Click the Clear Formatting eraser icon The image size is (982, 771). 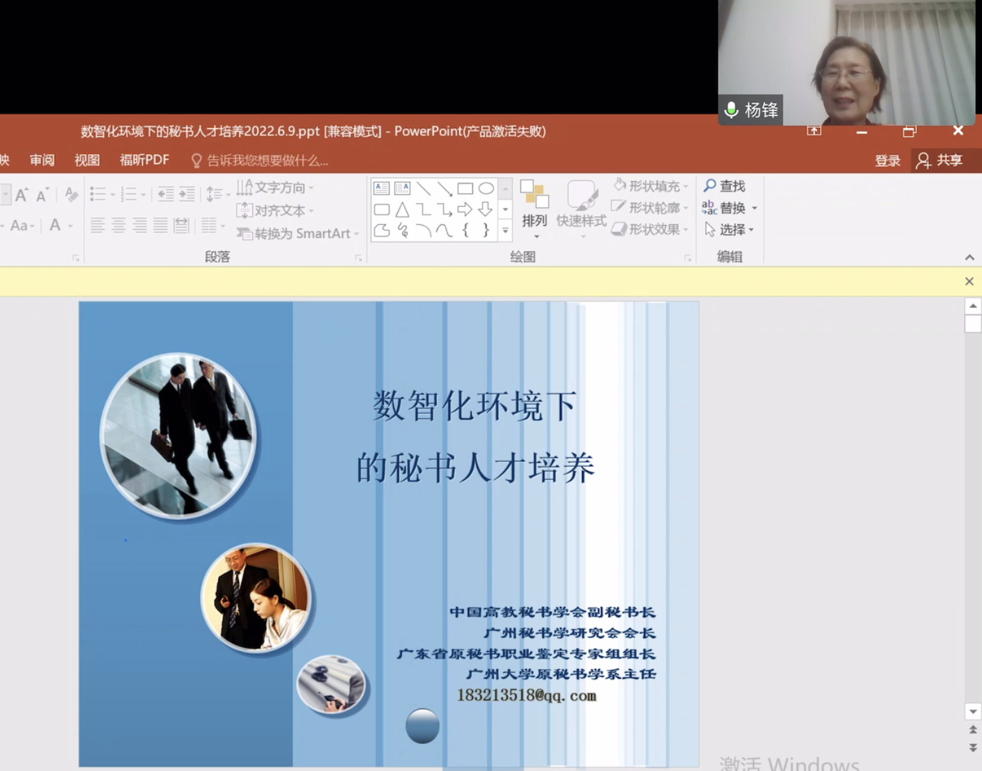point(71,195)
